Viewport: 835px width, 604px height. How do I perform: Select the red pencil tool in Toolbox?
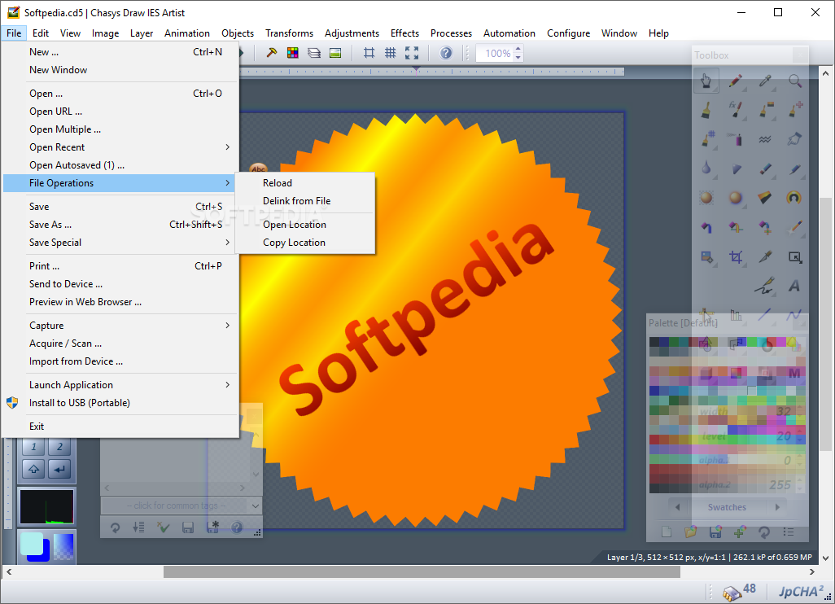click(736, 81)
